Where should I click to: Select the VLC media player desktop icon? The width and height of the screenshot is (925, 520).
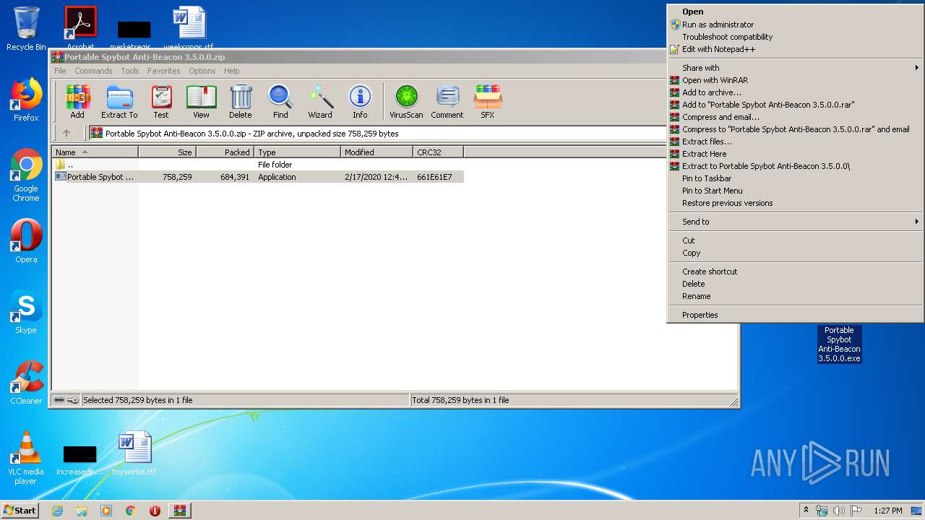26,458
